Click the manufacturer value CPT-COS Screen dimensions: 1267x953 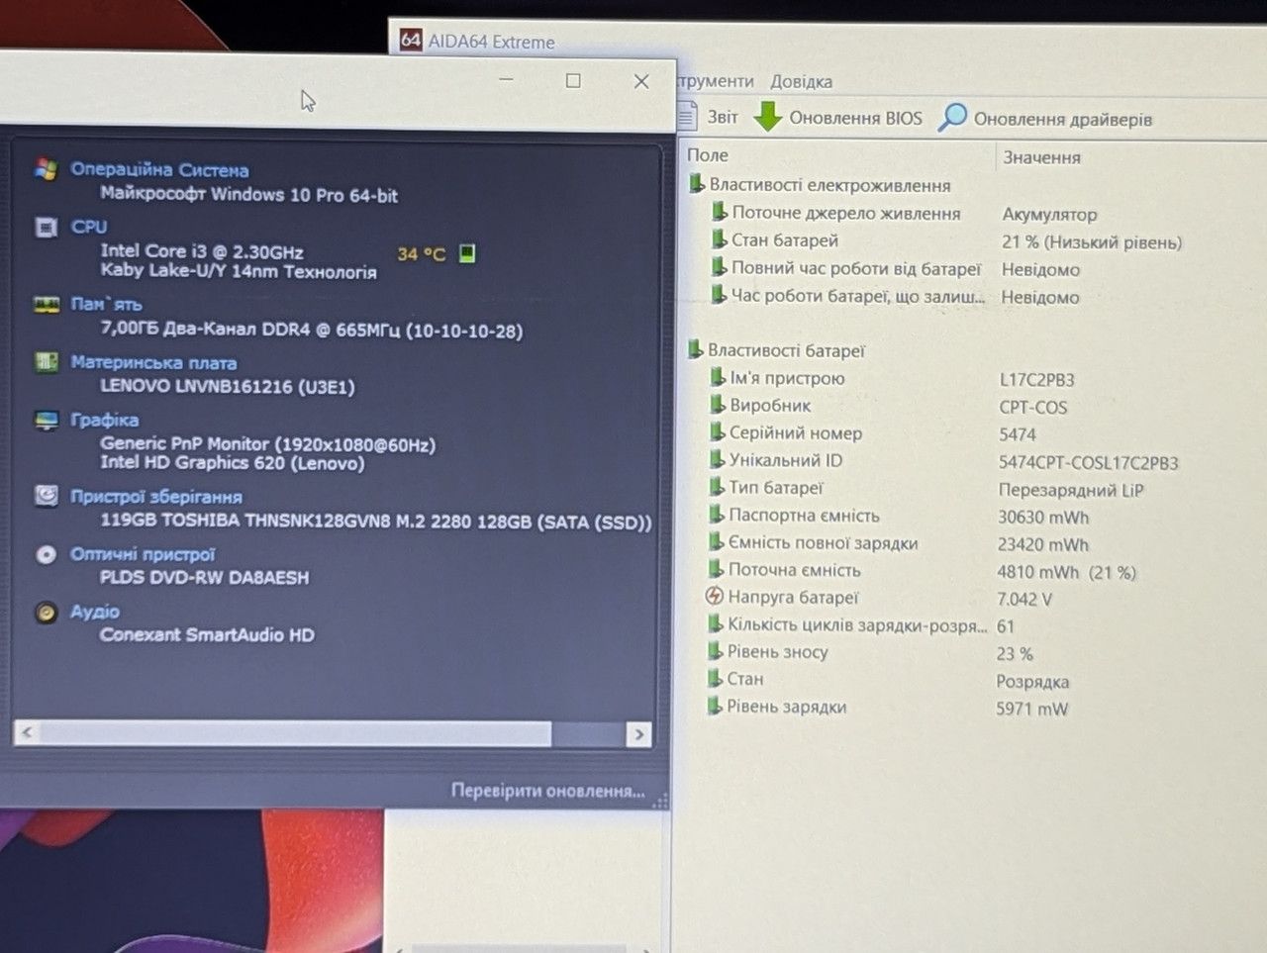(1033, 408)
